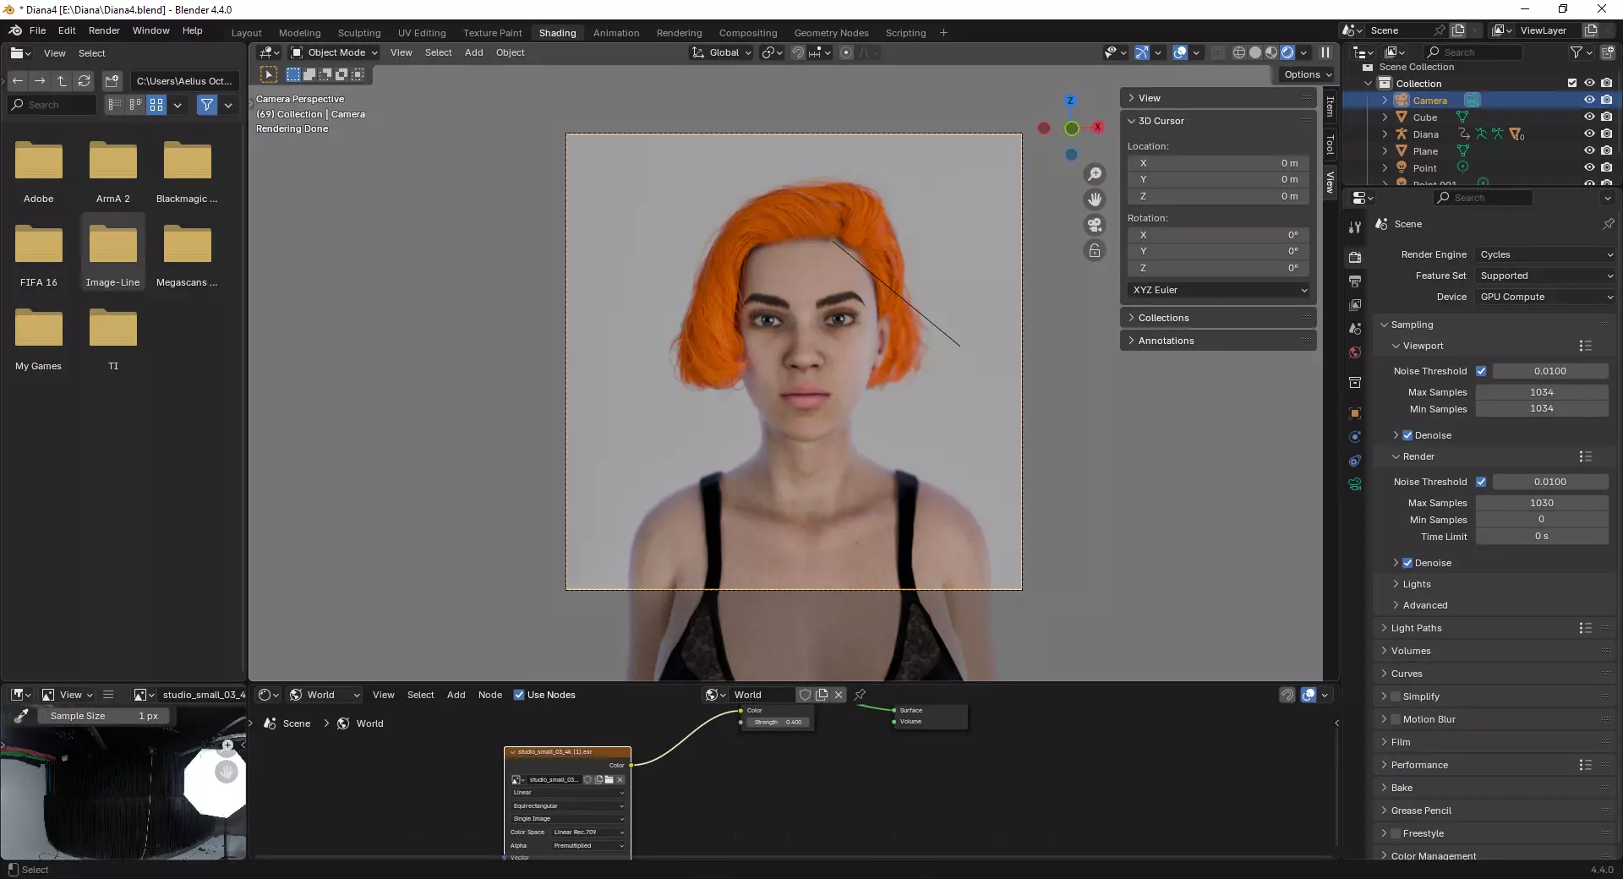Screen dimensions: 1623x879
Task: Open Device dropdown showing GPU Compute
Action: click(1545, 297)
